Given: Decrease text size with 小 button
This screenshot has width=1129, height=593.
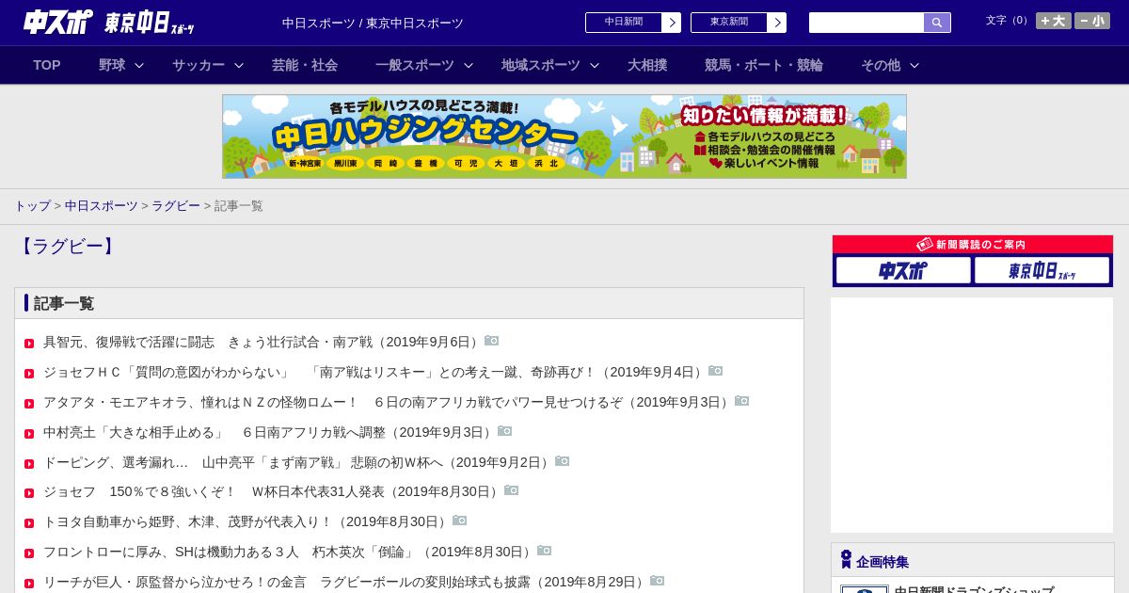Looking at the screenshot, I should click(1092, 21).
